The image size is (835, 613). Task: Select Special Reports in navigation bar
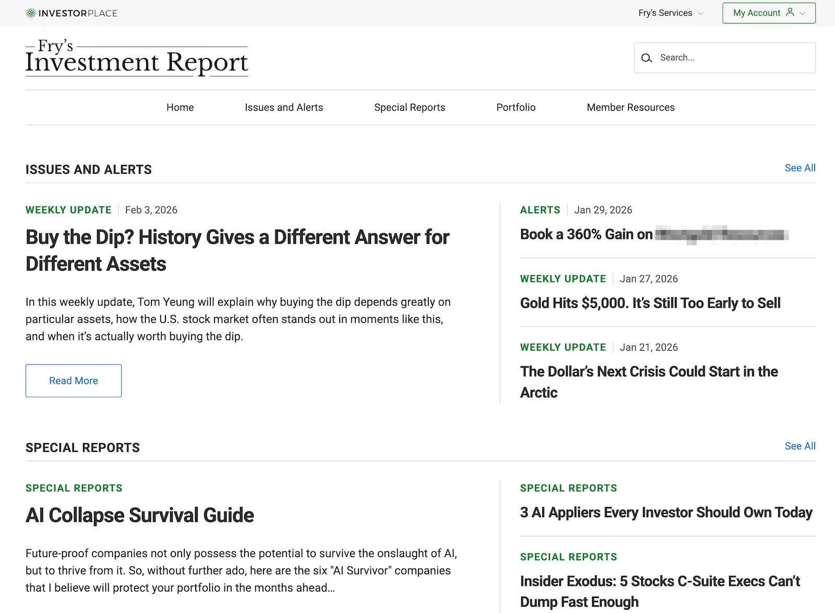(x=410, y=107)
